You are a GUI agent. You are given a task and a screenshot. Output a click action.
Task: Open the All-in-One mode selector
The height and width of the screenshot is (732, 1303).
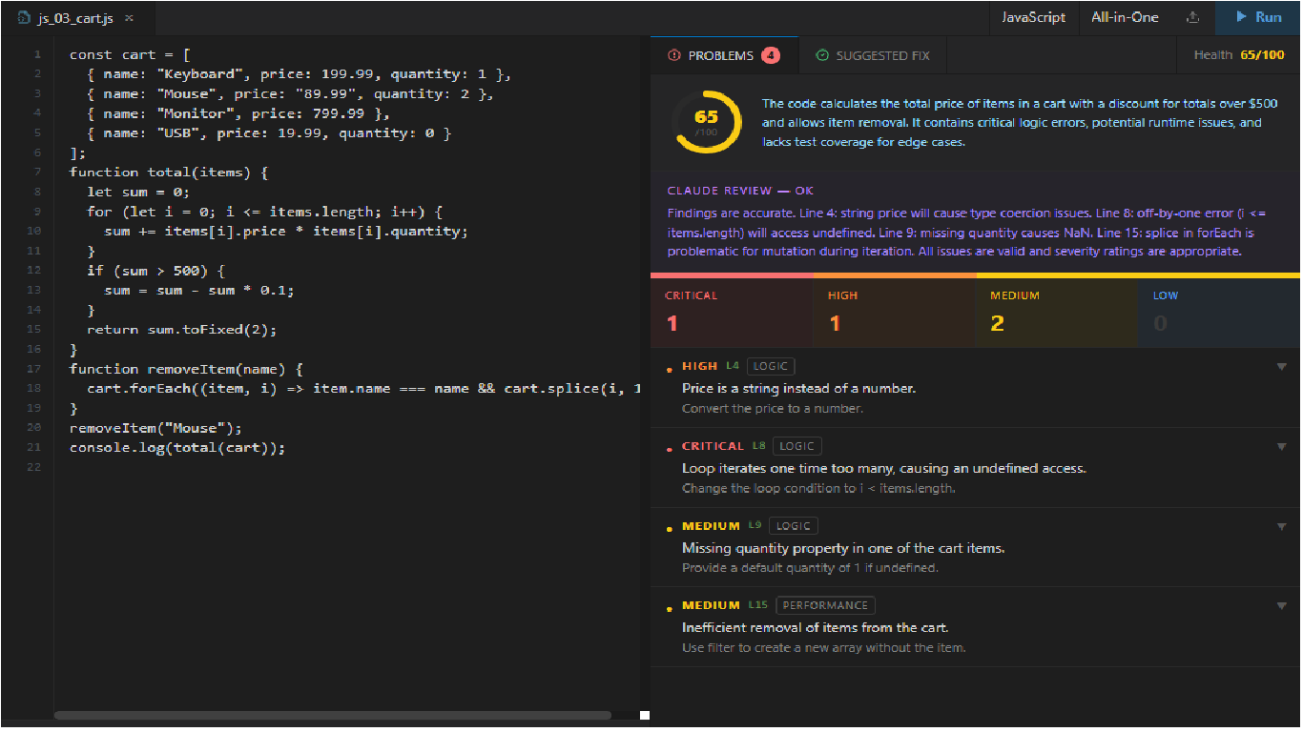click(1125, 17)
